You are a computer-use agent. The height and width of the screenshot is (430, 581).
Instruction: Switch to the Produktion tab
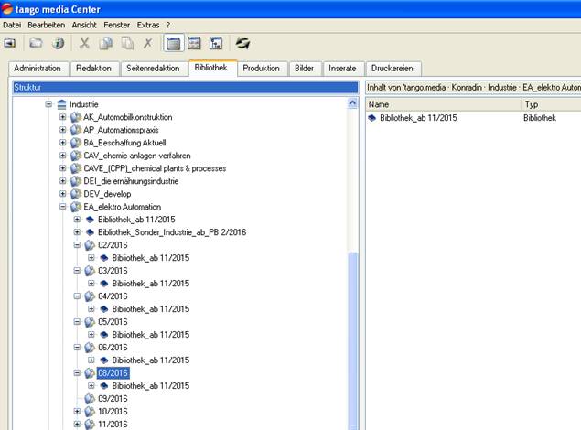[262, 69]
